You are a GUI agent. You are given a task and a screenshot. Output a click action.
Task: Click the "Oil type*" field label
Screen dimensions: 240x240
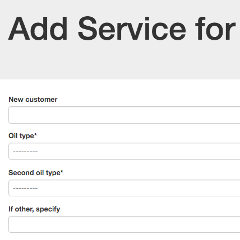pos(22,136)
